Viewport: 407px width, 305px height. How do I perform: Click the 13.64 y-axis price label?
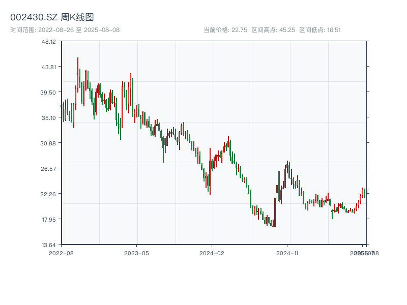[x=49, y=245]
